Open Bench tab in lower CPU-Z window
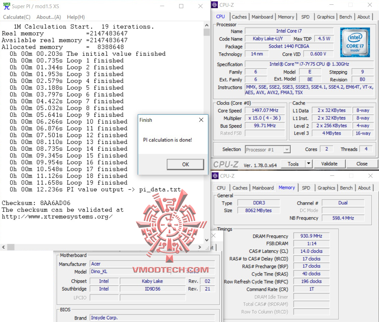 [x=346, y=188]
